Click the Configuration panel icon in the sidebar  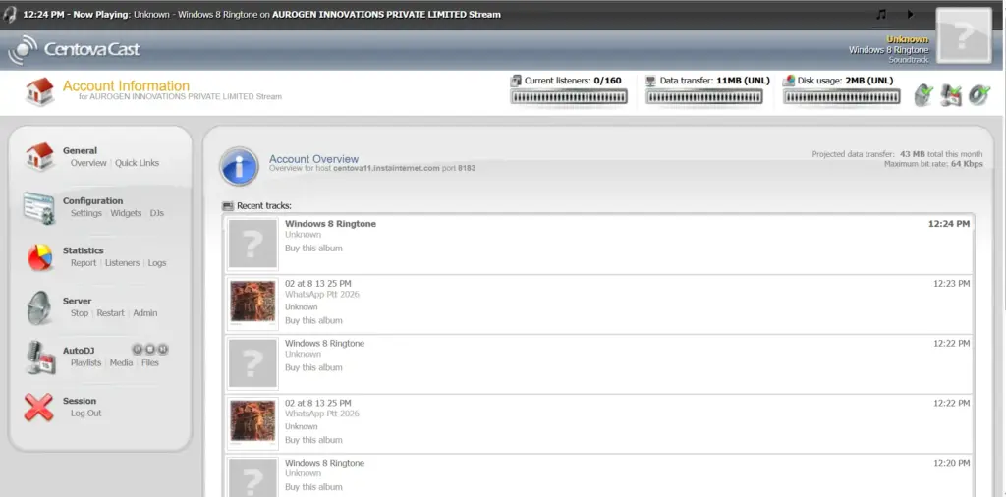pyautogui.click(x=39, y=207)
